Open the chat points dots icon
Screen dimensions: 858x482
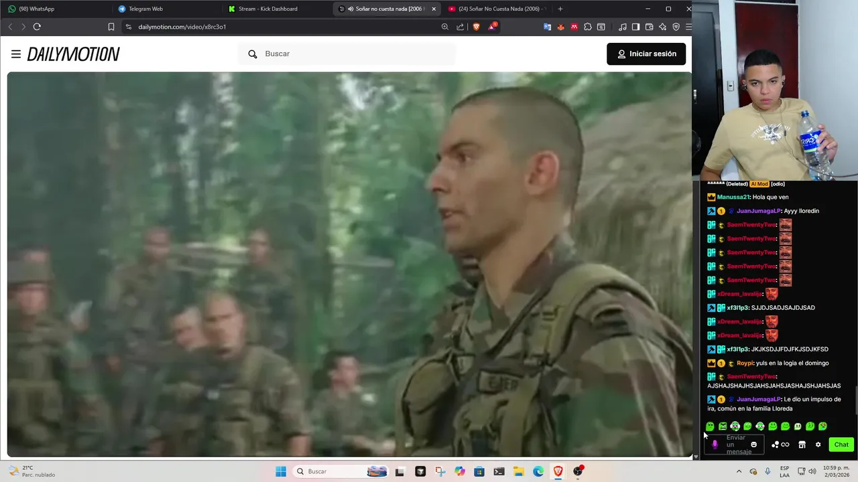click(775, 445)
